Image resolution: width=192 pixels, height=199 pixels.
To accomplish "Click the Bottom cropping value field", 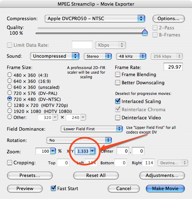I will point(121,163).
